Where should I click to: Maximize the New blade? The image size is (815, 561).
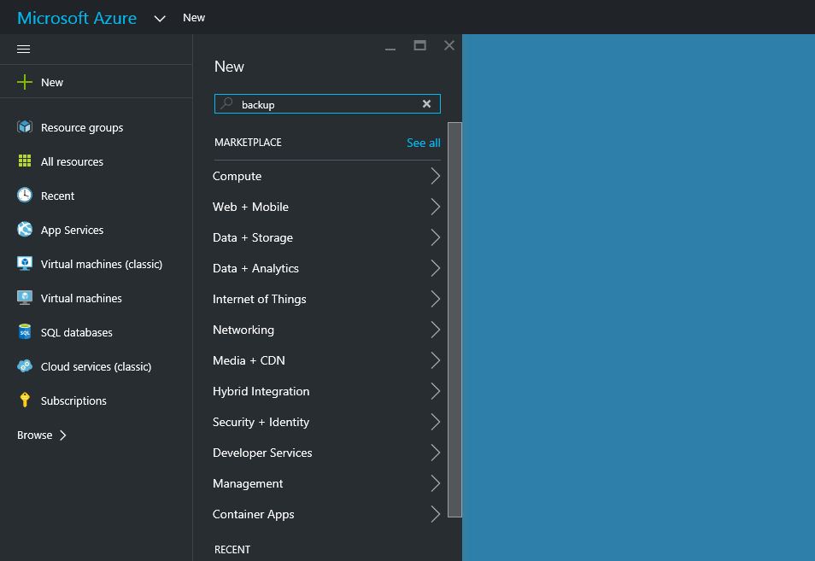420,46
